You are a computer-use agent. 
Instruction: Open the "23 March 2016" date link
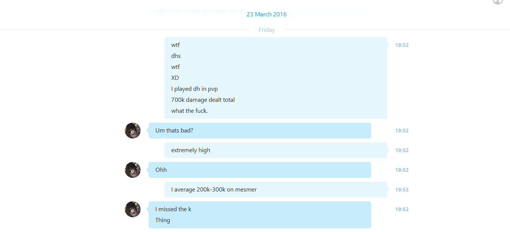(267, 14)
